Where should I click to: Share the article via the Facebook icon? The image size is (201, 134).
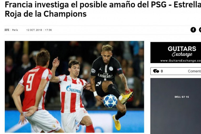tap(193, 30)
